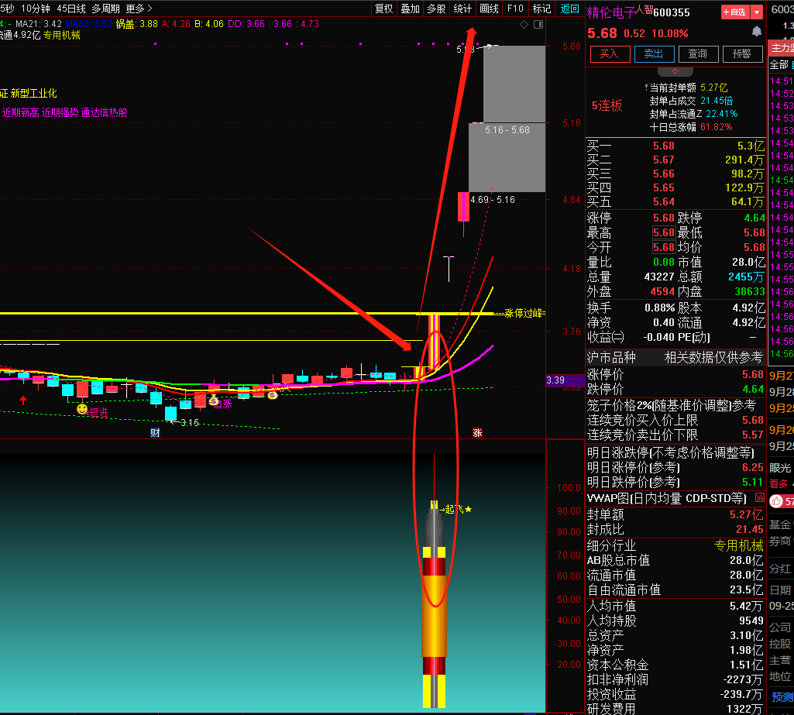Select the 画线 drawing tool
Screen dimensions: 794x715
(489, 9)
